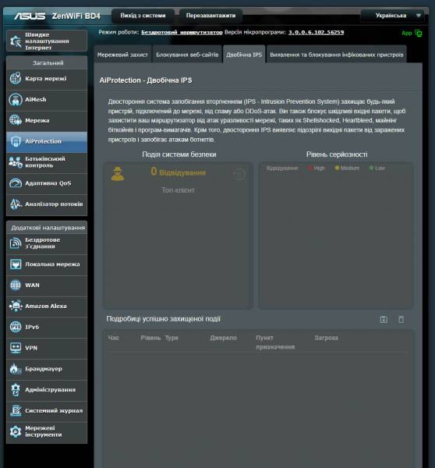Screen dimensions: 435x468
Task: Click the 0 Відвідування counter
Action: (178, 172)
